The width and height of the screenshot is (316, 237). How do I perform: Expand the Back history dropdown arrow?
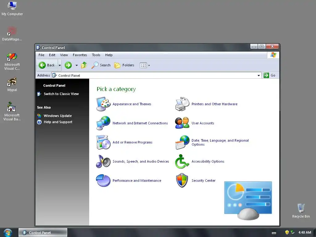[60, 65]
